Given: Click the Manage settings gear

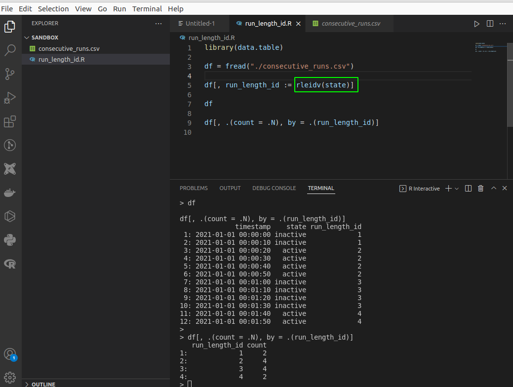Looking at the screenshot, I should [10, 378].
